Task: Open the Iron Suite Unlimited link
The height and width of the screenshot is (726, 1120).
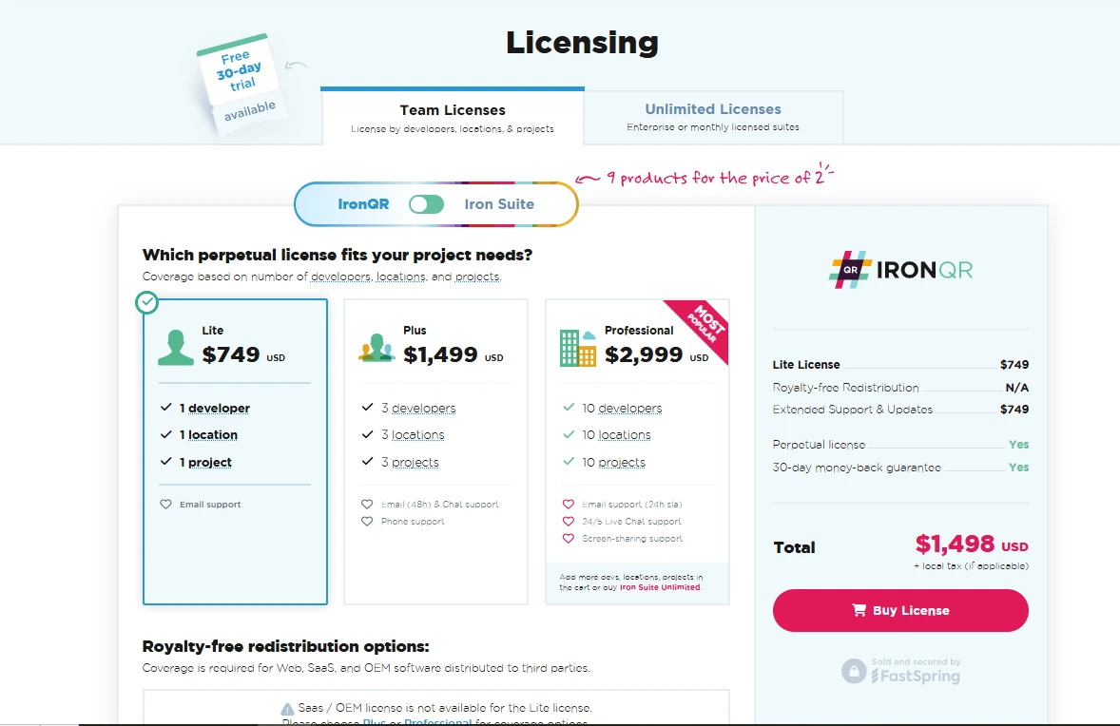Action: click(x=659, y=587)
